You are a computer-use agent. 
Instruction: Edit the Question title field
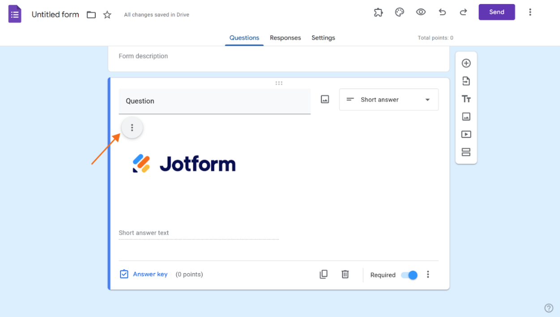[214, 101]
